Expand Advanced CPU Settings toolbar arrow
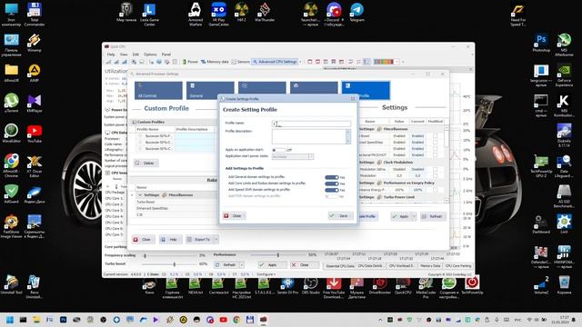Screen dimensions: 582x327 pos(300,62)
